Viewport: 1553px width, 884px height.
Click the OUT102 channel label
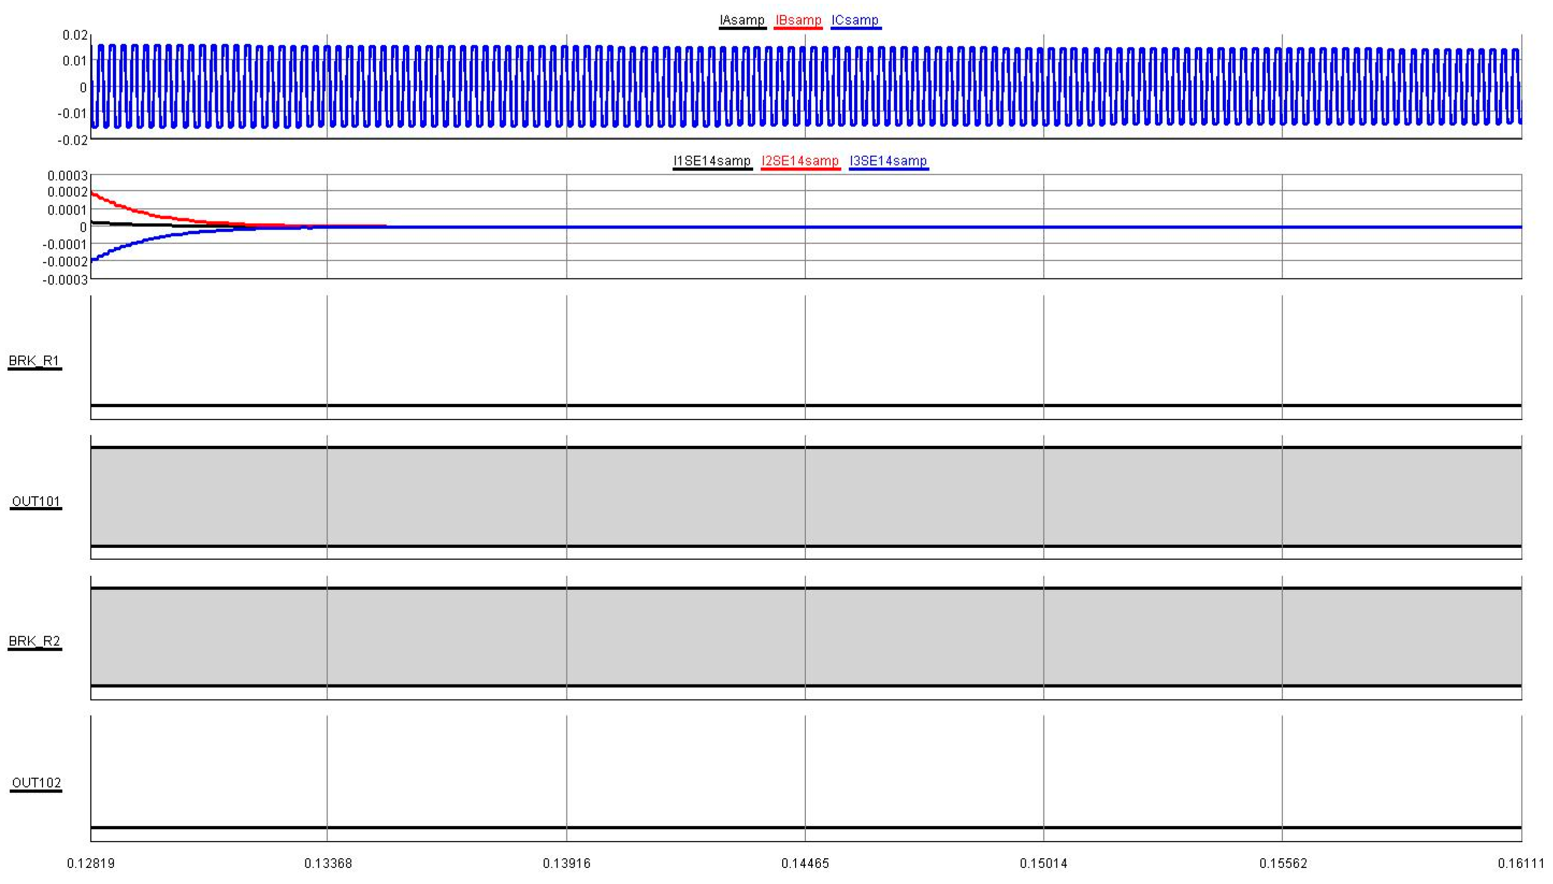36,782
